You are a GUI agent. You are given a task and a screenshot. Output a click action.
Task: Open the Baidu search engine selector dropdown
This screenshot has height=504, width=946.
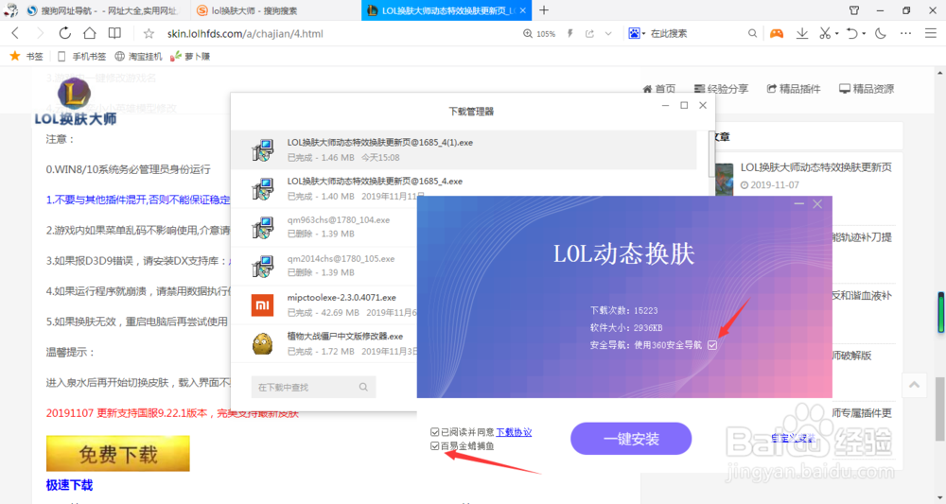pos(637,34)
